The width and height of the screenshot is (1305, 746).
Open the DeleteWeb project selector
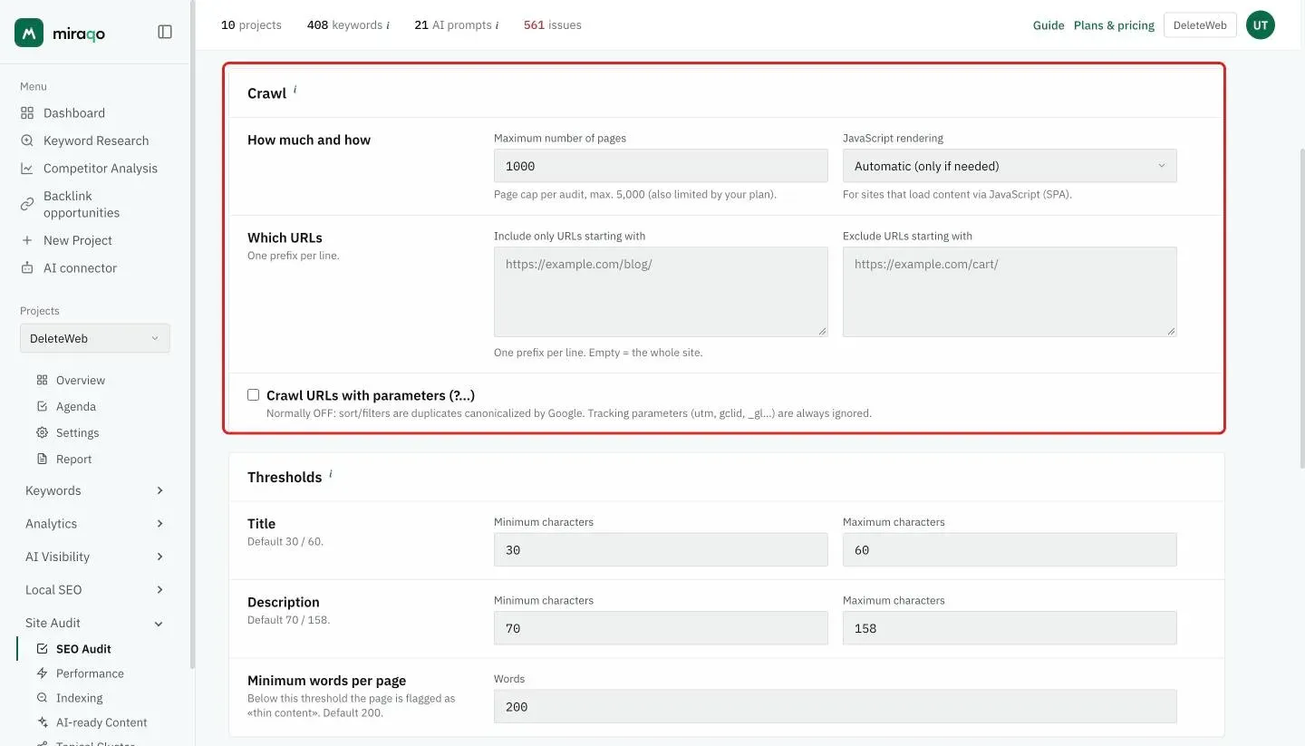point(95,338)
